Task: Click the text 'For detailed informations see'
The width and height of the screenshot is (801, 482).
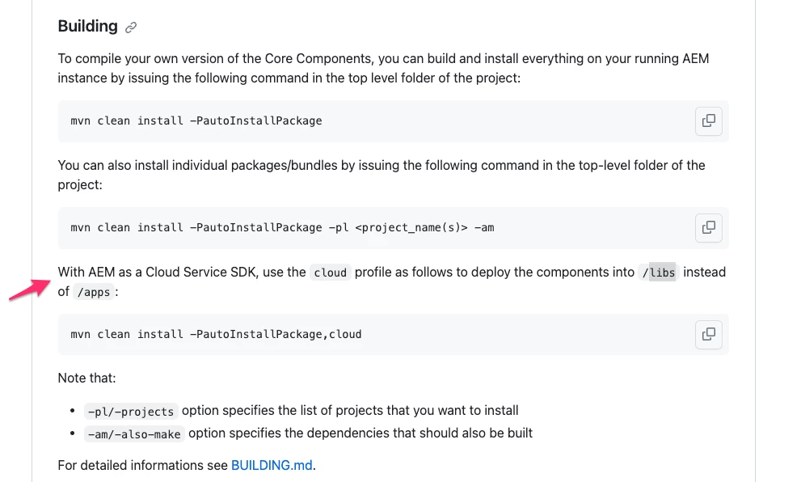Action: pos(143,466)
